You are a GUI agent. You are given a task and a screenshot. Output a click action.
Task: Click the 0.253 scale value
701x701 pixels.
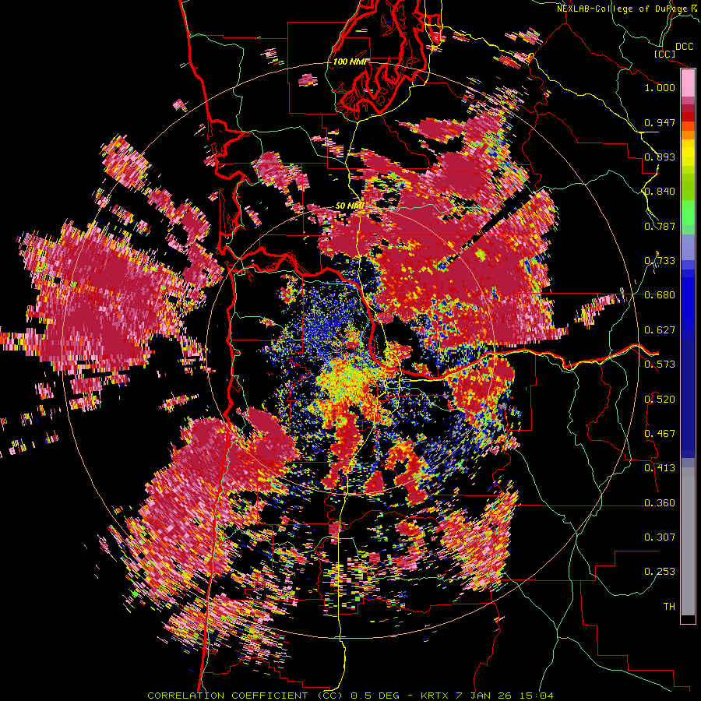point(660,572)
